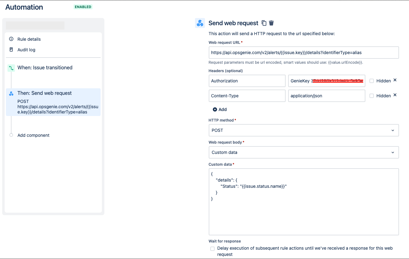Click the Web request URL label
The image size is (409, 259).
point(224,42)
